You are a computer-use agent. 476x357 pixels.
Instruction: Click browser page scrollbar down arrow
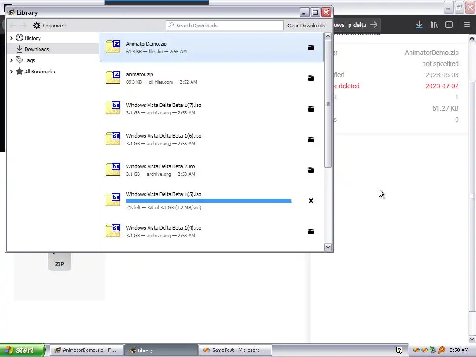pyautogui.click(x=472, y=339)
